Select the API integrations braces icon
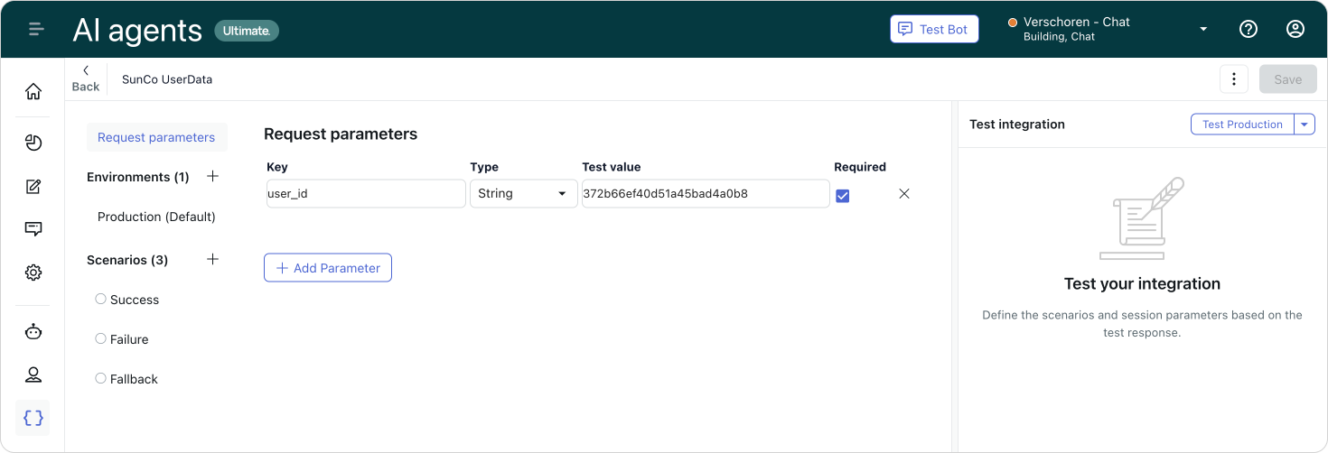 tap(33, 418)
